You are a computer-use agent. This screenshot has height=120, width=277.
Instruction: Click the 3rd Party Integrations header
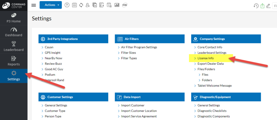[73, 39]
